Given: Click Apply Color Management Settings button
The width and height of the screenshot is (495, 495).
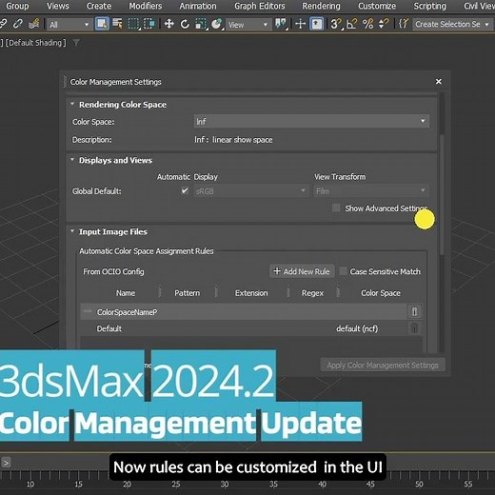Looking at the screenshot, I should tap(383, 365).
